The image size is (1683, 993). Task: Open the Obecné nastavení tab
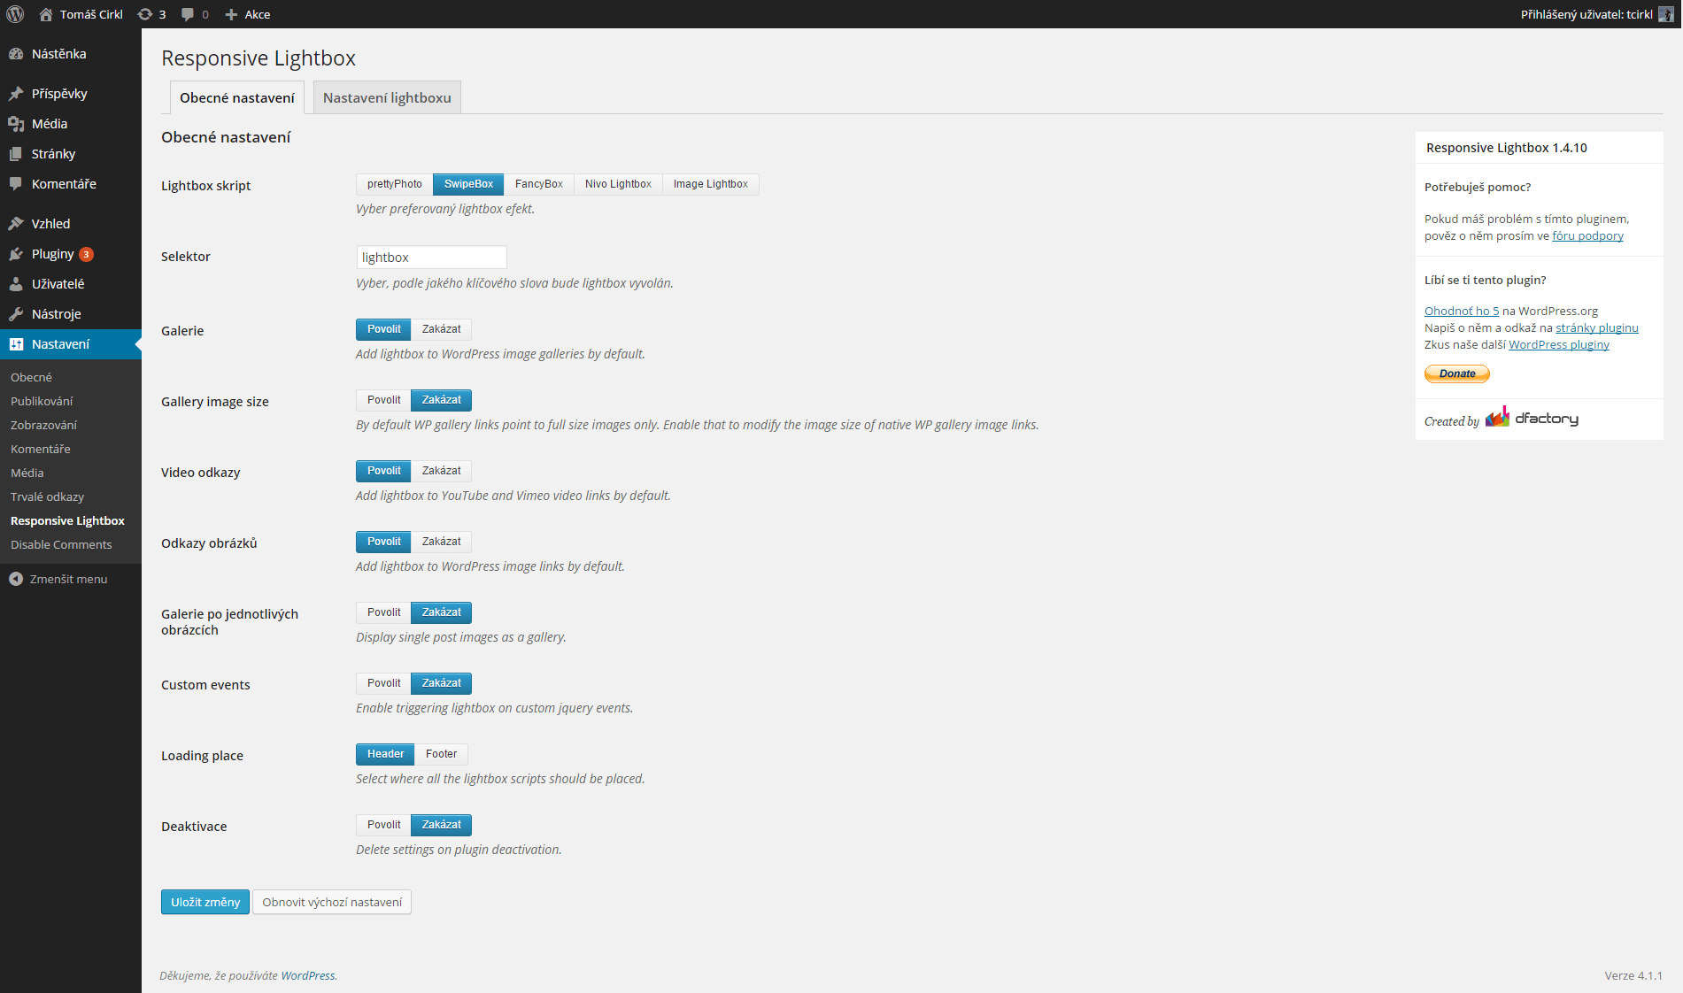pyautogui.click(x=237, y=97)
